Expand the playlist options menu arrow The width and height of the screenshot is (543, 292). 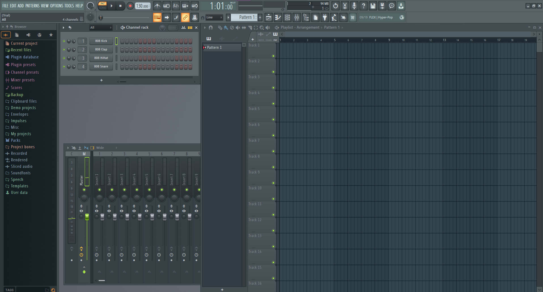click(x=205, y=27)
